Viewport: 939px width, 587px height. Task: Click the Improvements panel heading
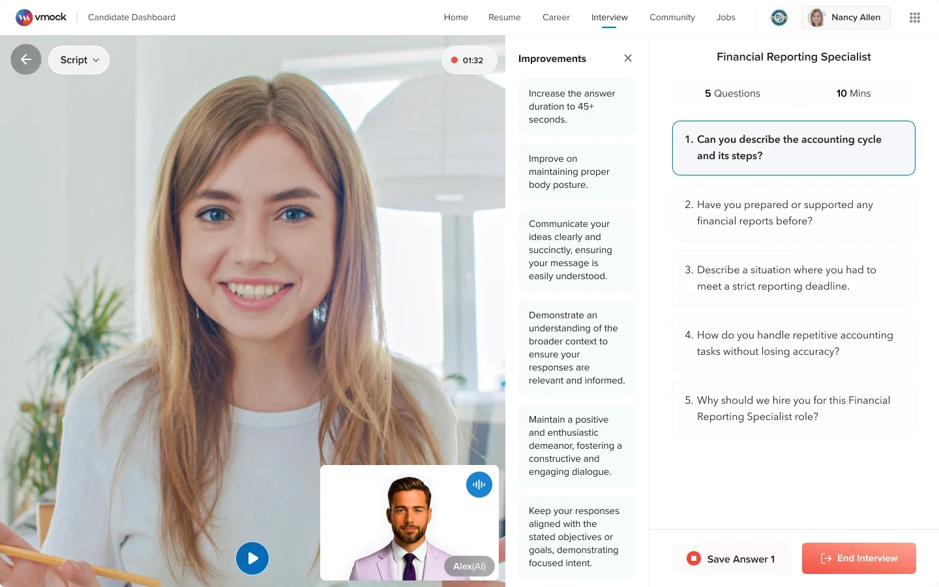pos(552,59)
